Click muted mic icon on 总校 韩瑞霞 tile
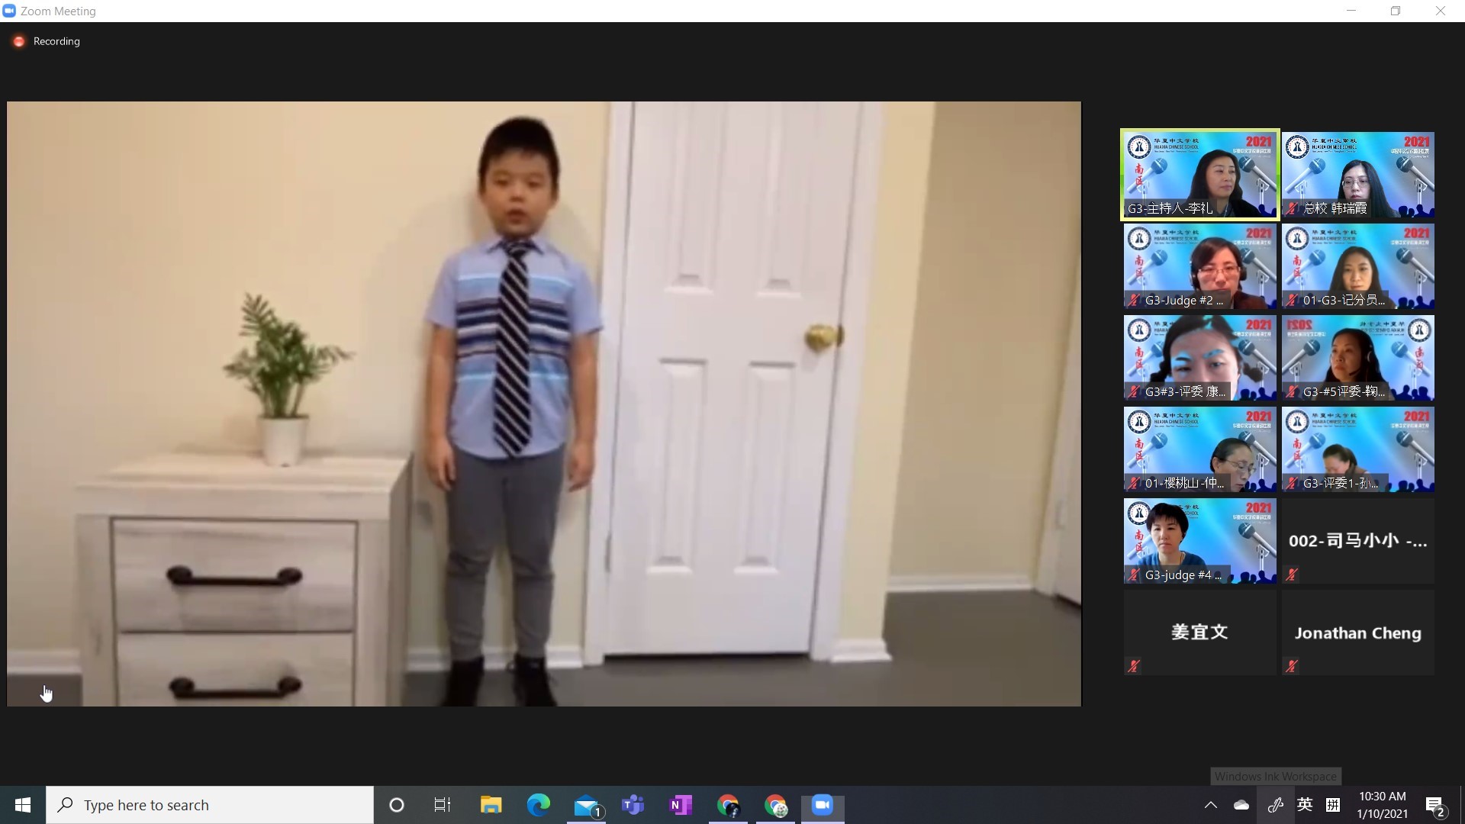Screen dimensions: 1465x824 pyautogui.click(x=1292, y=208)
